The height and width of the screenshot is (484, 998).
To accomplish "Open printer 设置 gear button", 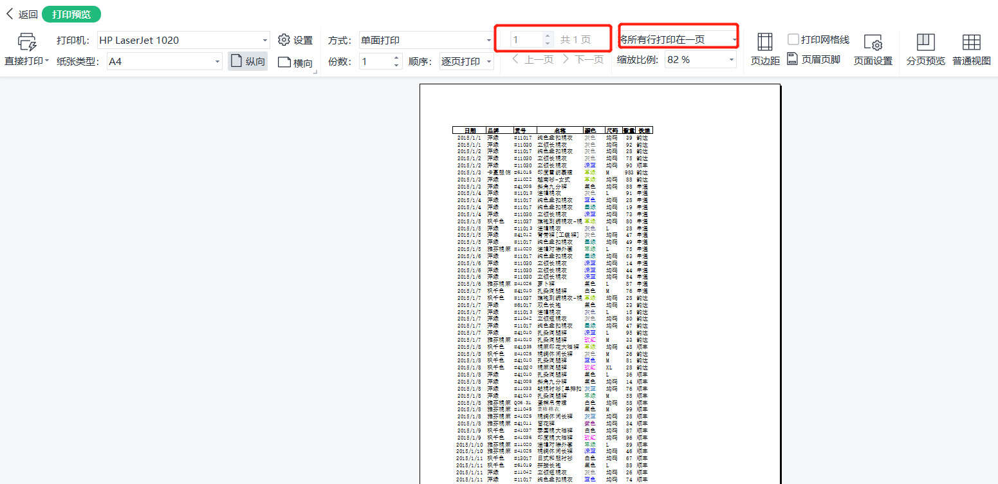I will pyautogui.click(x=295, y=40).
